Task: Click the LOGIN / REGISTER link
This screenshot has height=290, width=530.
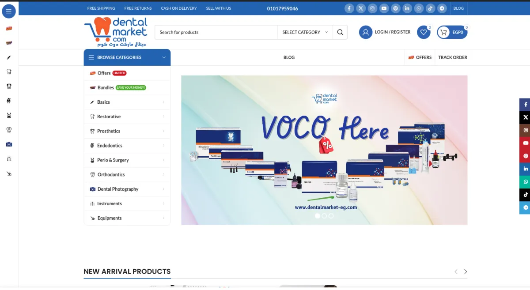Action: [x=393, y=32]
